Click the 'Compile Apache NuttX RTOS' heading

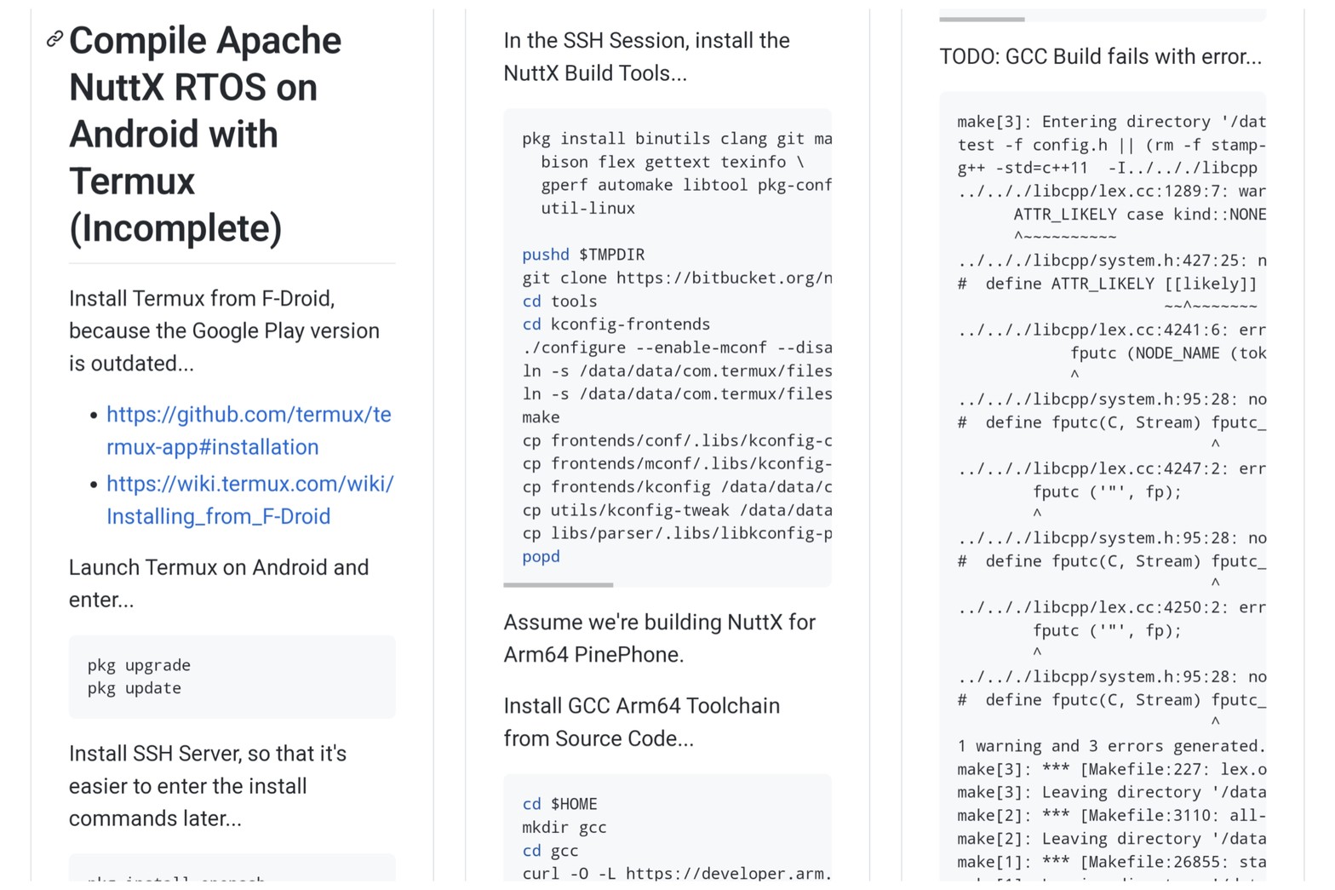205,135
